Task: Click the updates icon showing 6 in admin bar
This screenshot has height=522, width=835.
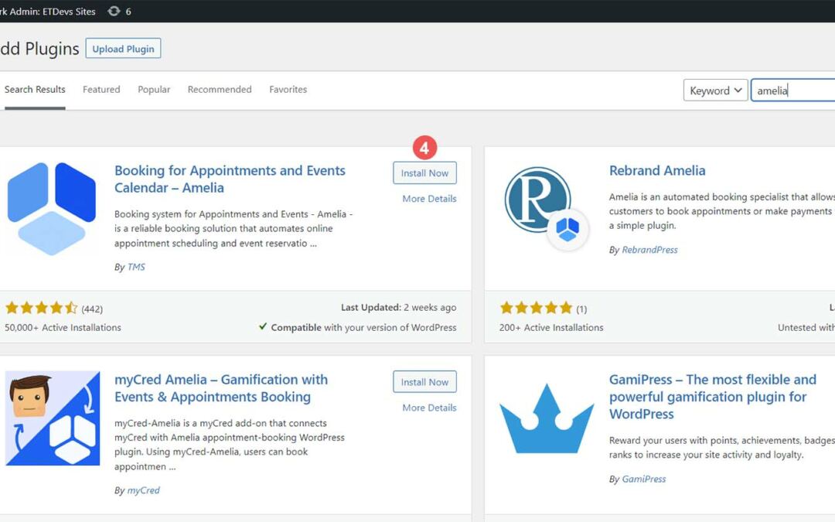Action: (x=113, y=12)
